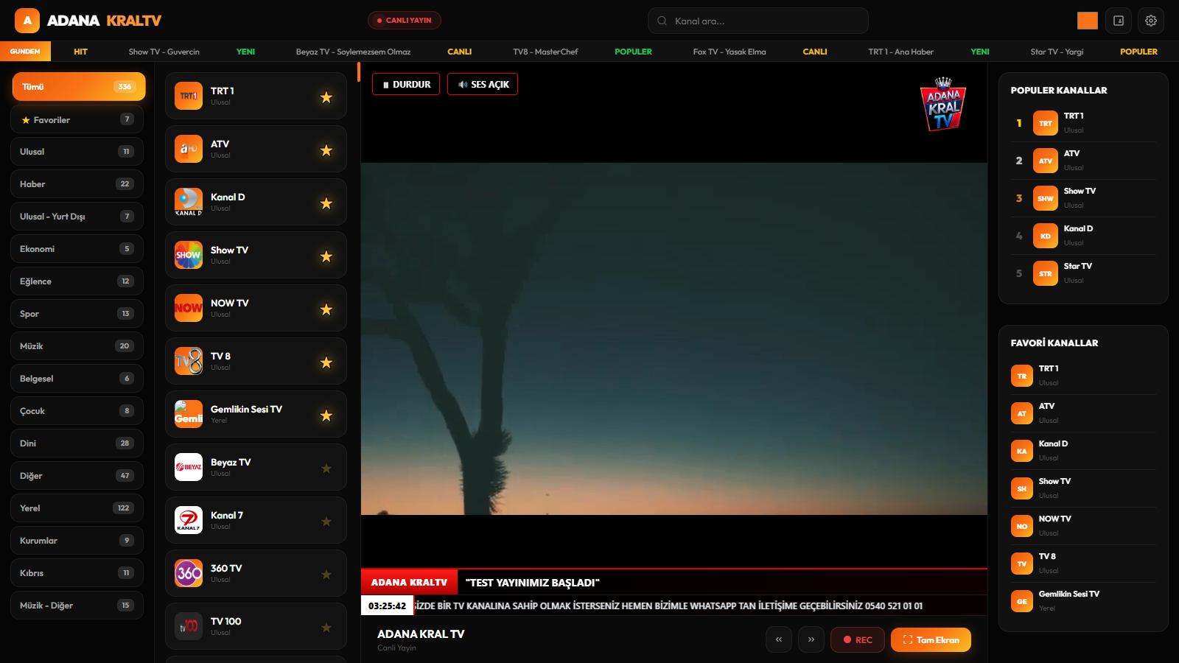Click the GE badge in Favori Kanallar
The height and width of the screenshot is (663, 1179).
[1022, 601]
